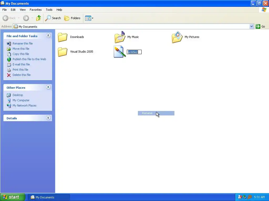
Task: Open the File menu
Action: click(4, 10)
